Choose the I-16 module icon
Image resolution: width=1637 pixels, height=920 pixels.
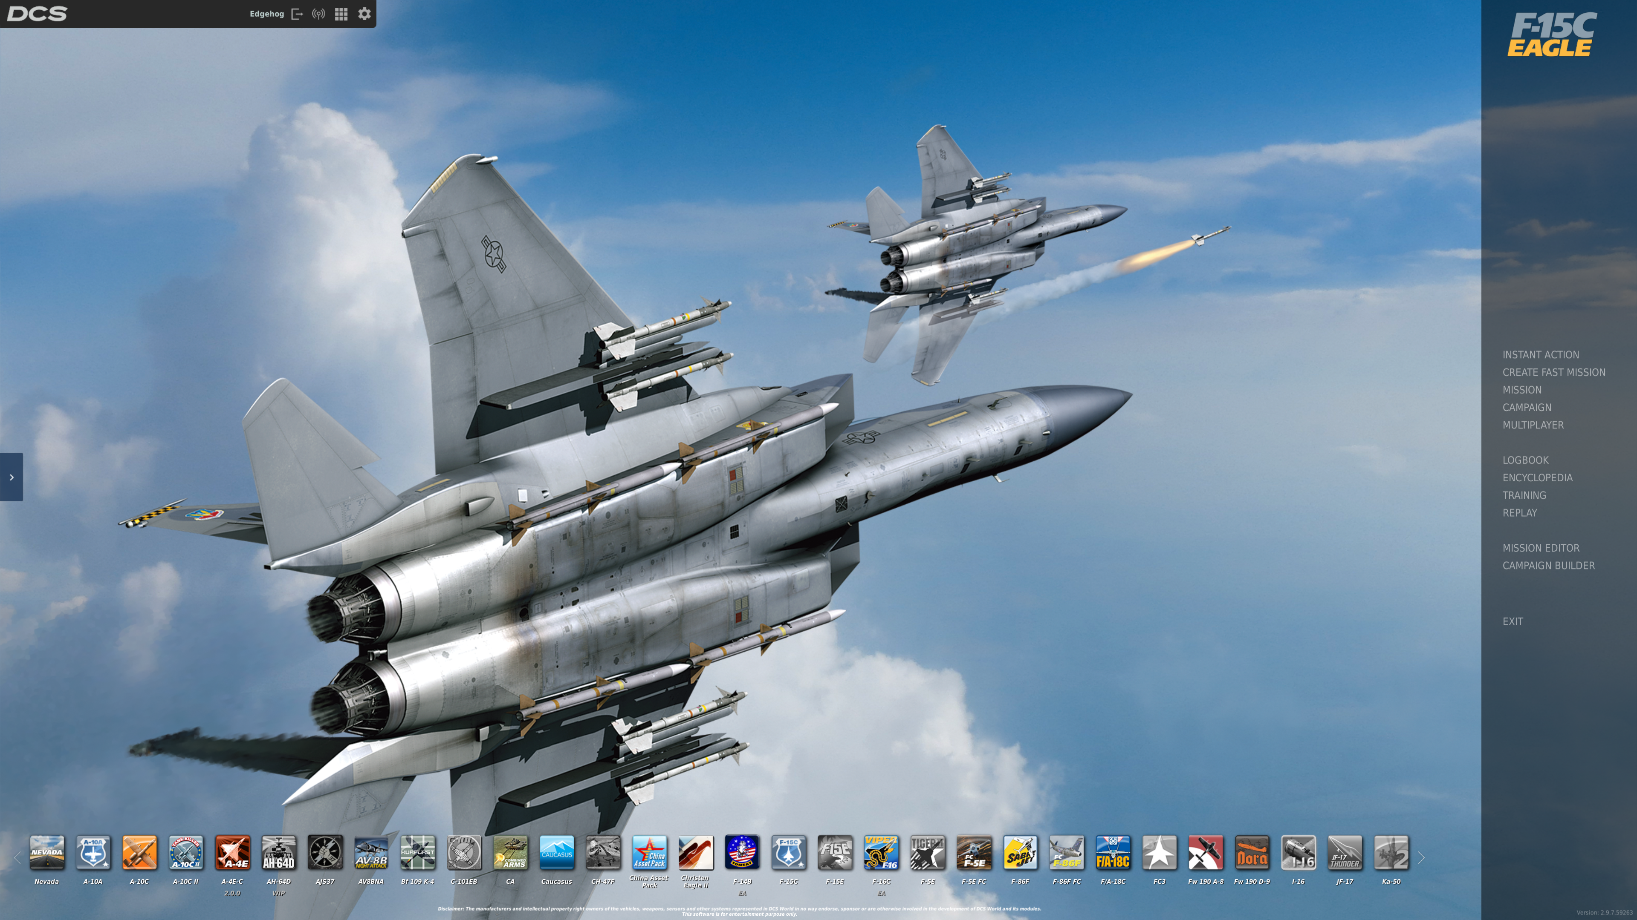tap(1299, 852)
